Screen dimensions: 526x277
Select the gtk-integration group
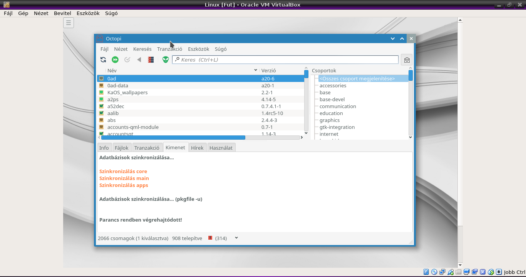[337, 127]
